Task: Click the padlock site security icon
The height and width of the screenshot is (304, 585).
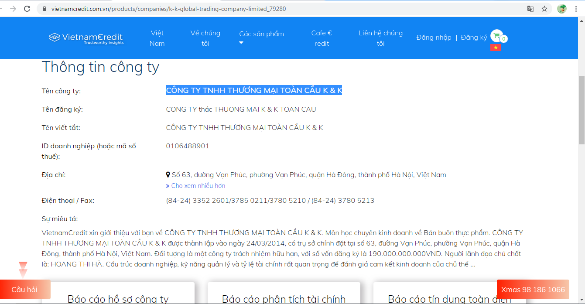Action: (x=44, y=9)
